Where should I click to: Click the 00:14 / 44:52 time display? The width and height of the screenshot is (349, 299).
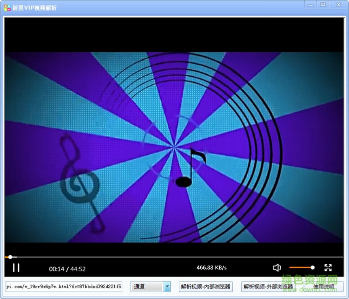coord(67,269)
